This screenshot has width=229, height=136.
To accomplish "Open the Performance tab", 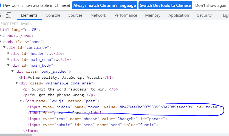I will coord(126,15).
